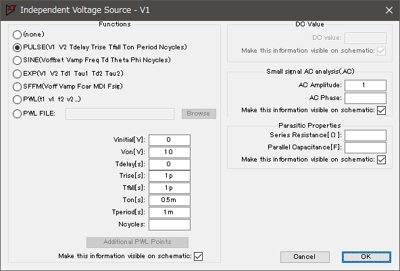Click the Parallel Capacitance[F] field

click(x=366, y=147)
